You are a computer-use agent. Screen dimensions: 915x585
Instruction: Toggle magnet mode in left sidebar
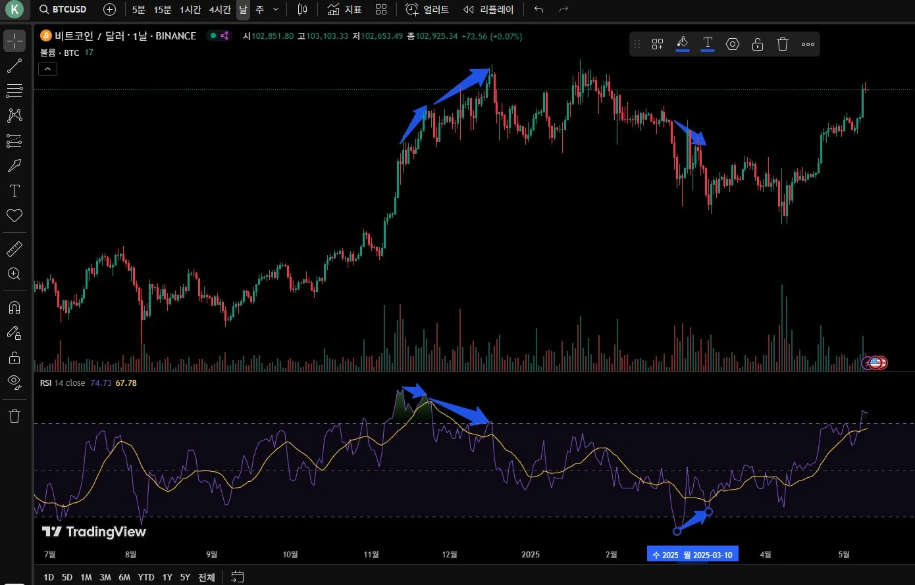point(14,308)
